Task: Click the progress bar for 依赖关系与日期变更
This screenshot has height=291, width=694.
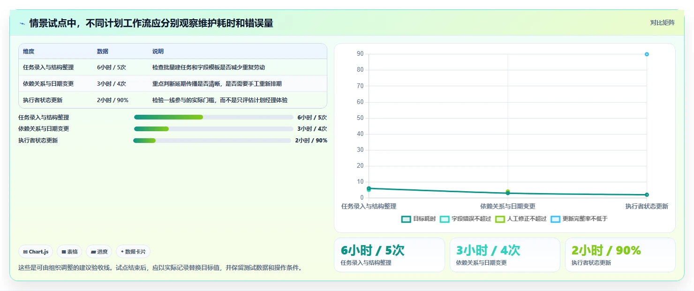Action: 213,129
